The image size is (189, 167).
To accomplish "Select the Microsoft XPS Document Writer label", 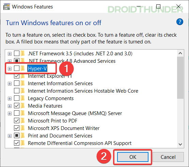I will 64,128.
